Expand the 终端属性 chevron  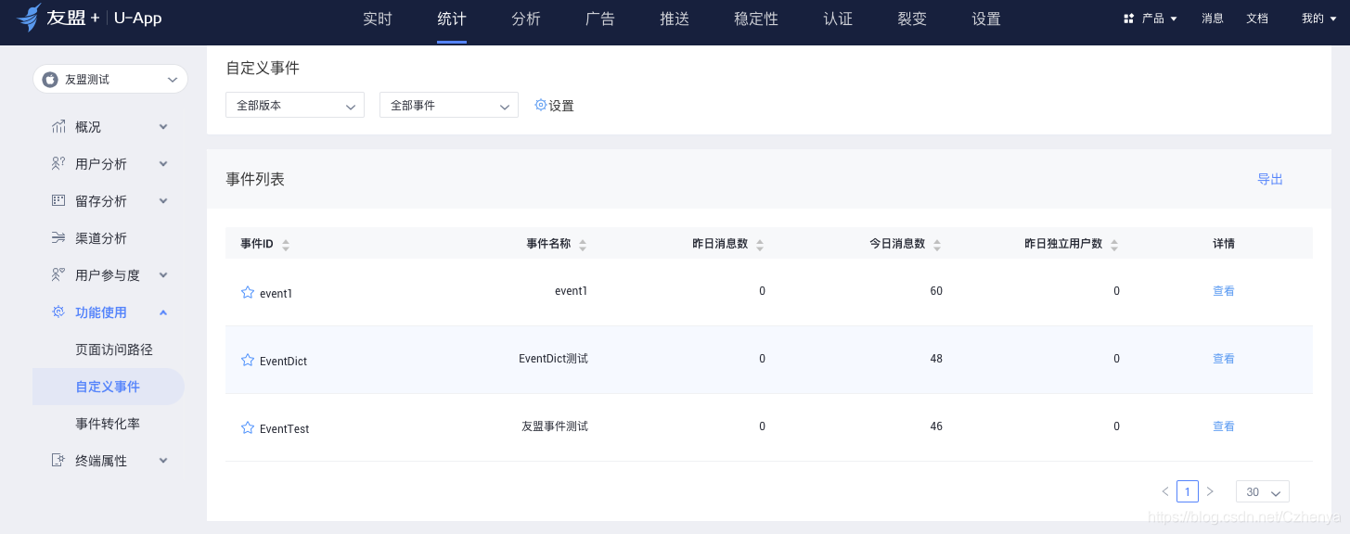click(163, 461)
